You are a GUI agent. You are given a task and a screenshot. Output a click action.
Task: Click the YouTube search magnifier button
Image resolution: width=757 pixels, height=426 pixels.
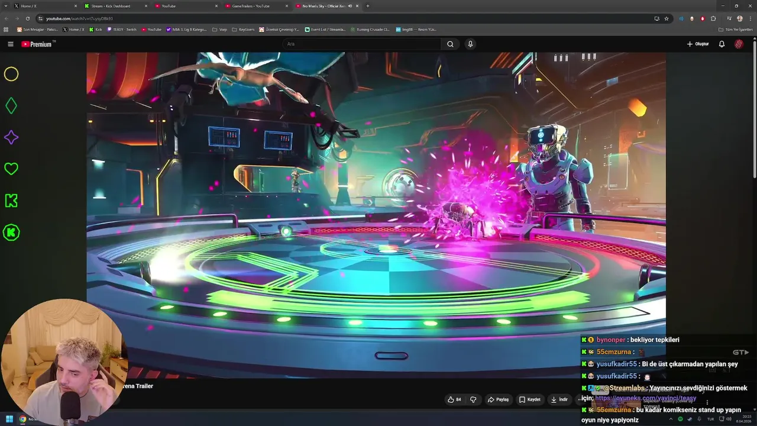[450, 44]
